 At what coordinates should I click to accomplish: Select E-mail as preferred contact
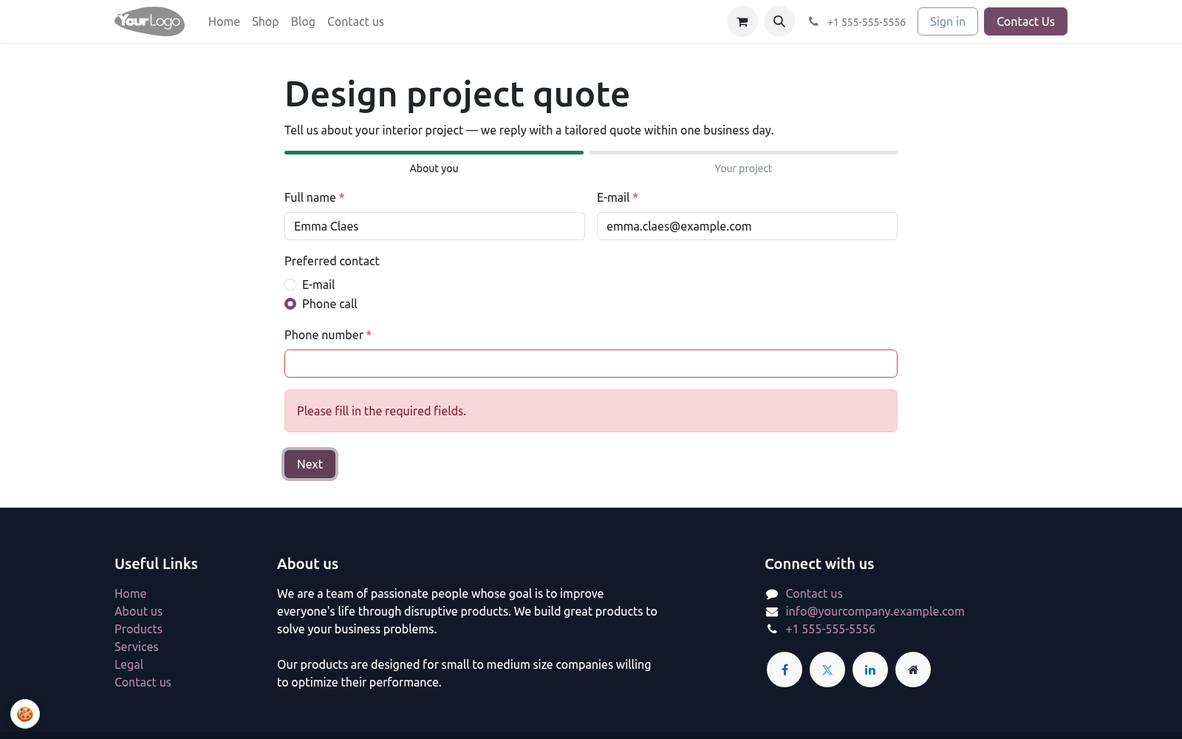(x=290, y=285)
